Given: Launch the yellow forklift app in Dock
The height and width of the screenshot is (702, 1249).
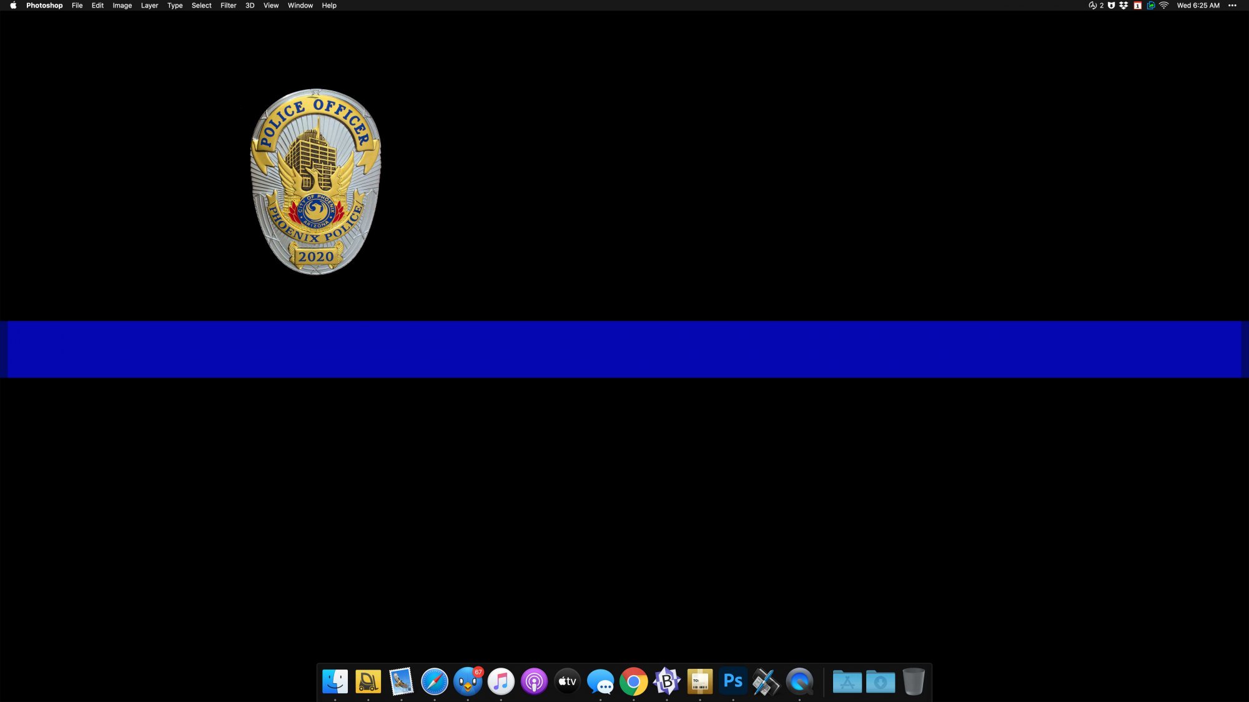Looking at the screenshot, I should click(368, 681).
